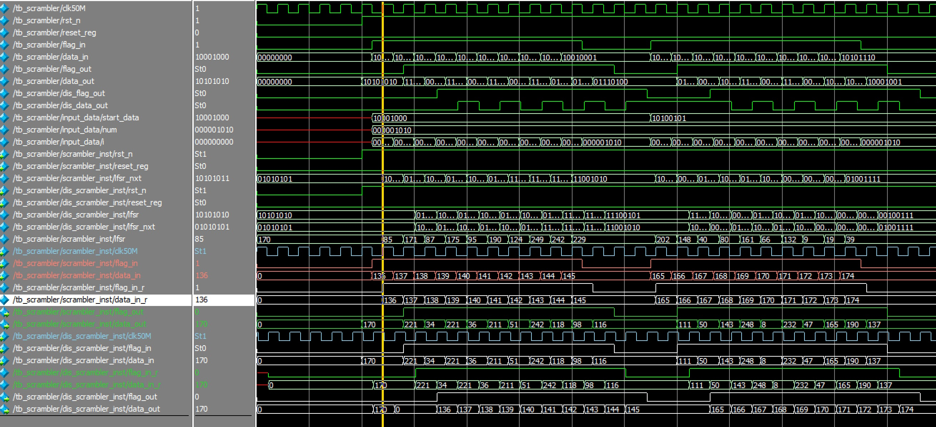Click the signal icon beside /tb_scrambler/clk50M

point(4,8)
